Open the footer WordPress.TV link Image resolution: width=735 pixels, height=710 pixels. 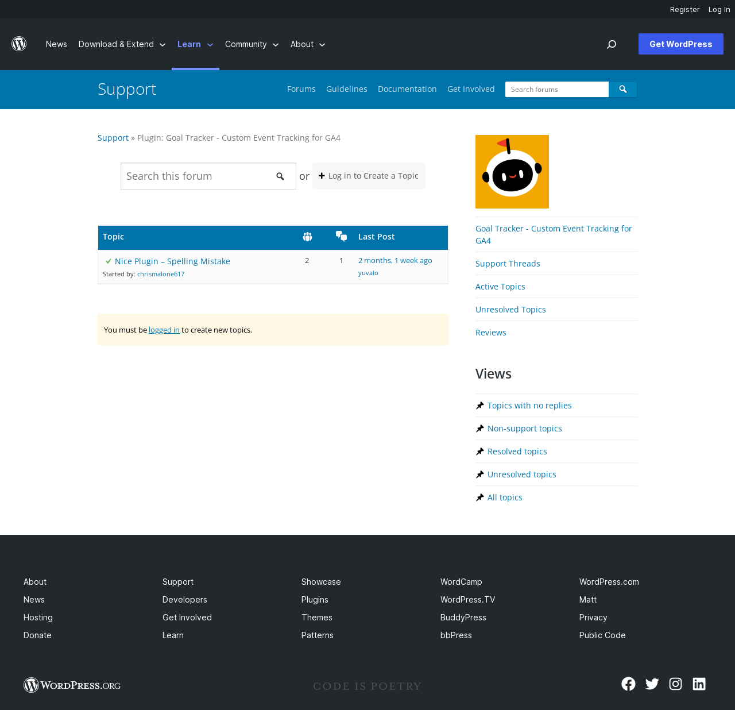tap(468, 600)
